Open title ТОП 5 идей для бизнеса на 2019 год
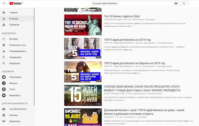The height and width of the screenshot is (126, 199). [x=127, y=40]
